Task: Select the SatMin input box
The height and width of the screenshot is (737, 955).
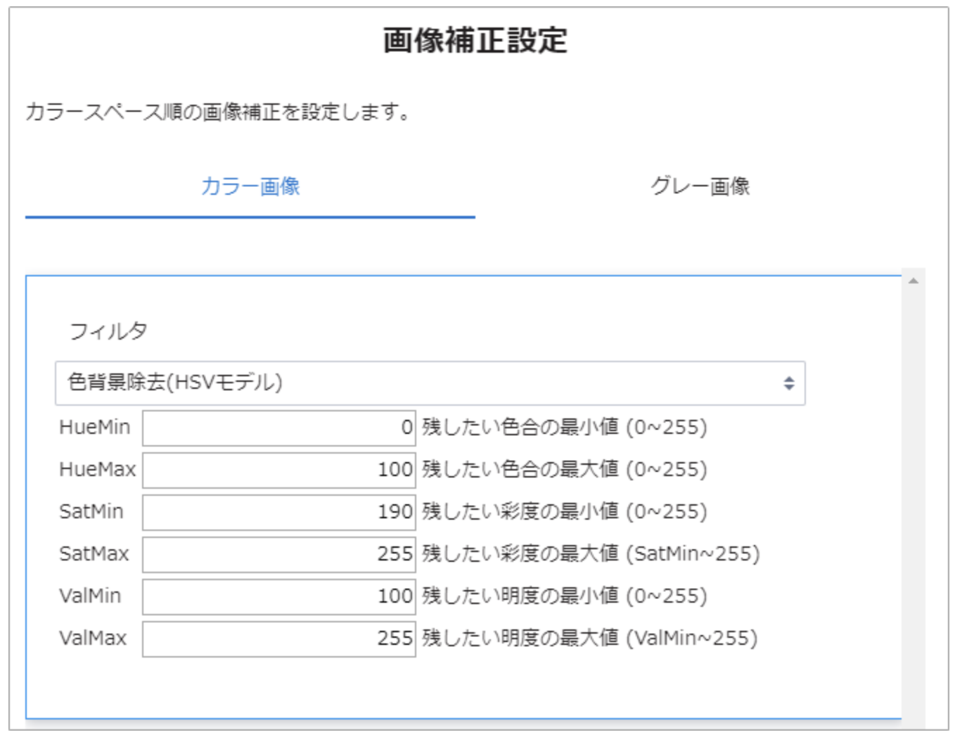Action: (278, 512)
